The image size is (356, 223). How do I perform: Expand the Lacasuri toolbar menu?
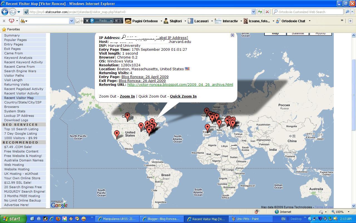(x=212, y=21)
